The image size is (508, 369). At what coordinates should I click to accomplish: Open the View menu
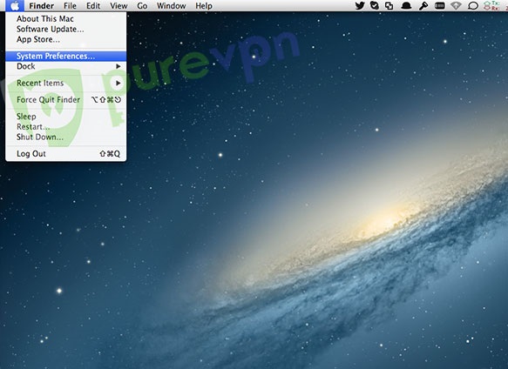pos(119,6)
